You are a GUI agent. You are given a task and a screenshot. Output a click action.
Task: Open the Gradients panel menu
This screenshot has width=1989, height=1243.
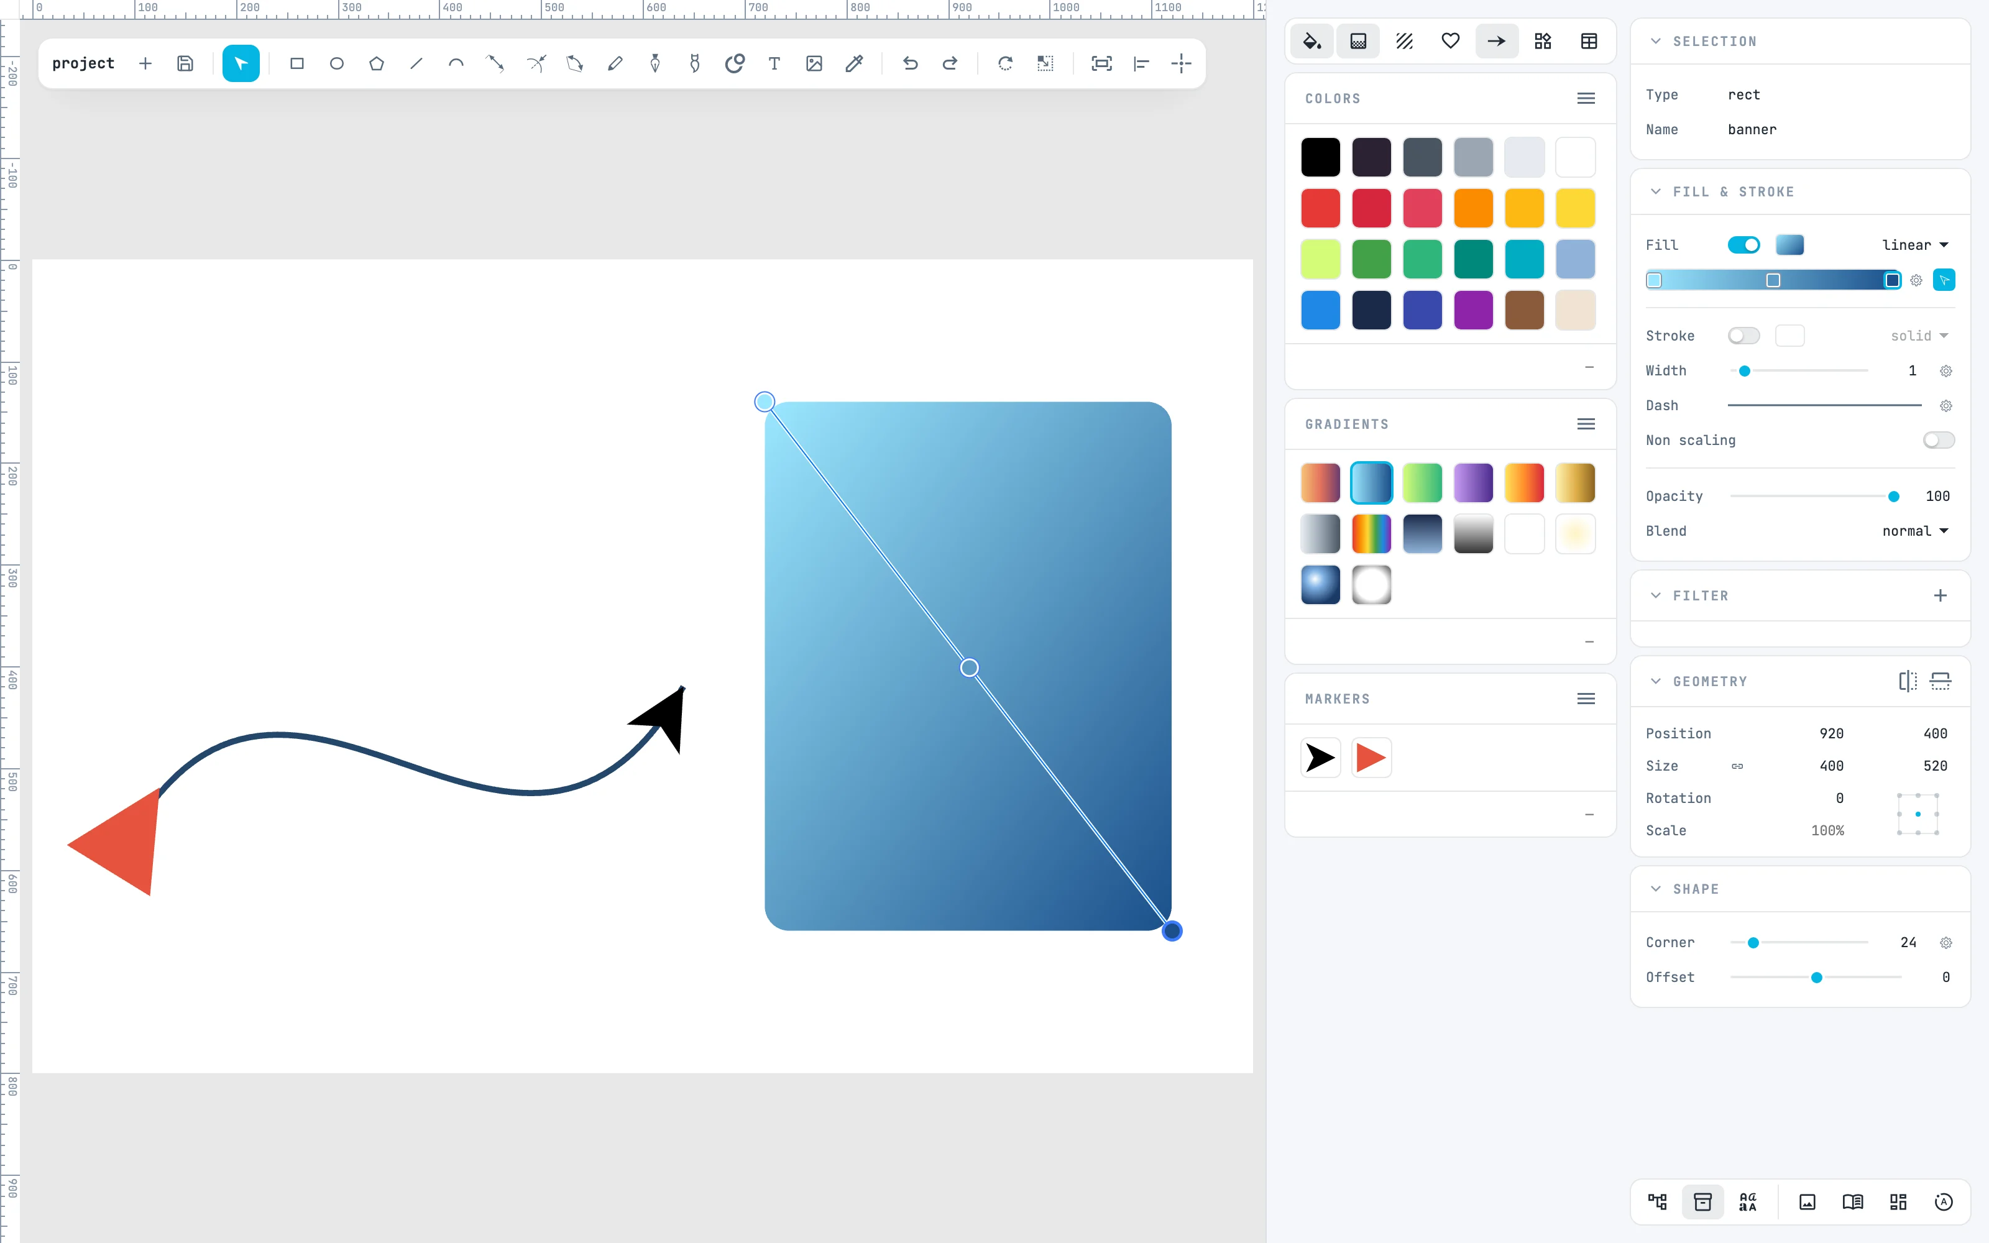click(x=1586, y=423)
